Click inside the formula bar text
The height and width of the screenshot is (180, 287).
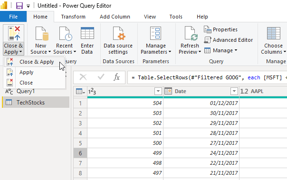[207, 77]
